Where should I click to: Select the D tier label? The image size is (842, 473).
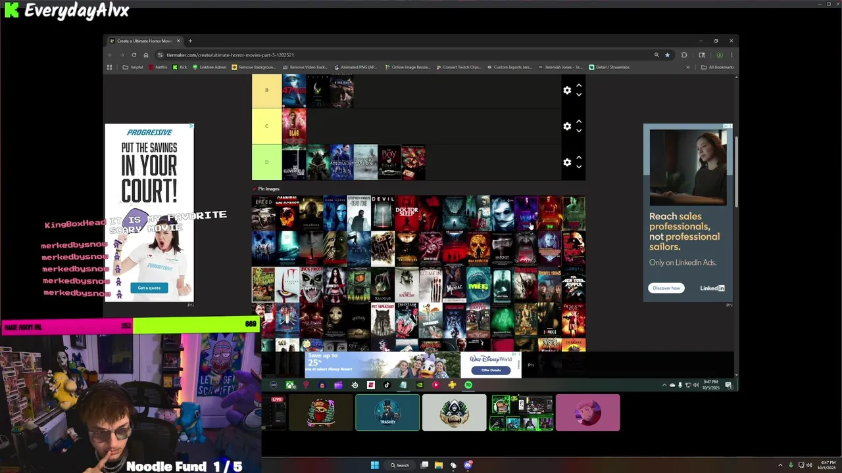coord(266,162)
